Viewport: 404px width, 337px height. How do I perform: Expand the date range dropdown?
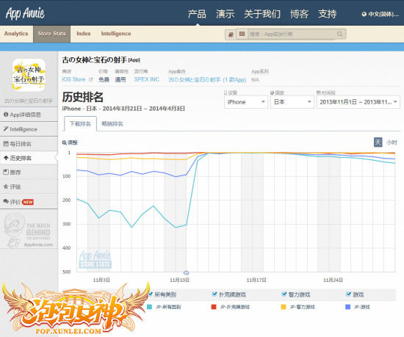pyautogui.click(x=358, y=102)
